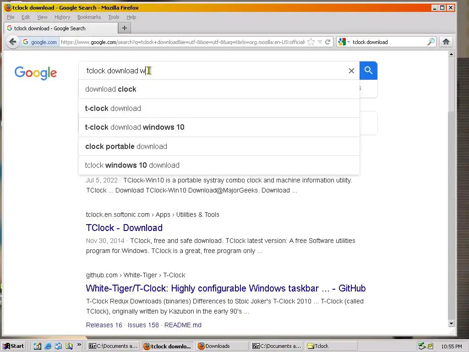Expand the quick launch overflow chevron

pyautogui.click(x=79, y=345)
